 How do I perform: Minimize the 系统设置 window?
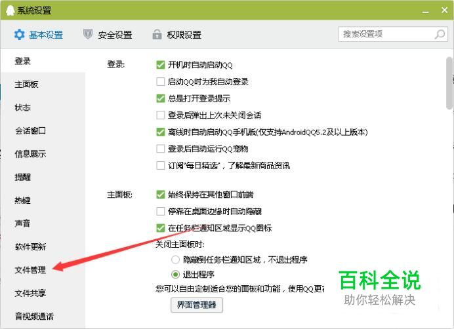(x=425, y=12)
